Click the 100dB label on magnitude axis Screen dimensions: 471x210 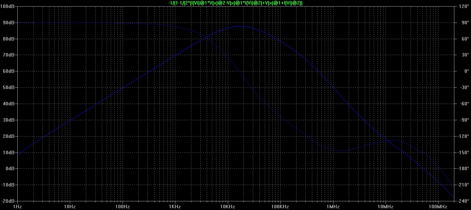point(7,7)
